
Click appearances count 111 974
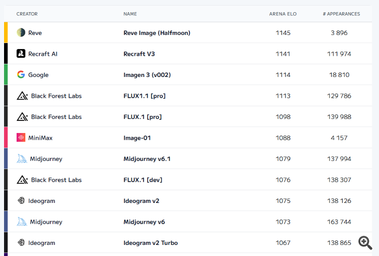(339, 54)
